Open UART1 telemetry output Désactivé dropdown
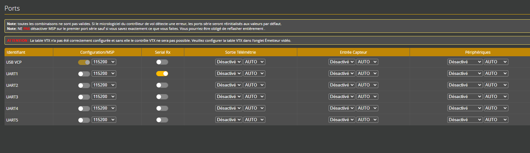Viewport: 530px width, 153px height. [x=229, y=74]
